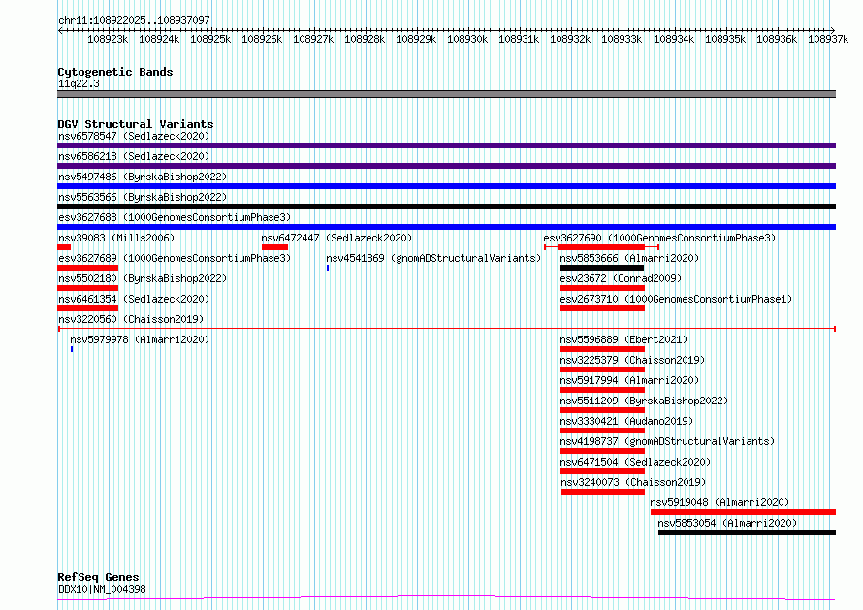This screenshot has width=863, height=610.
Task: Click nsv5917994 (Almarri2020) label
Action: 629,380
